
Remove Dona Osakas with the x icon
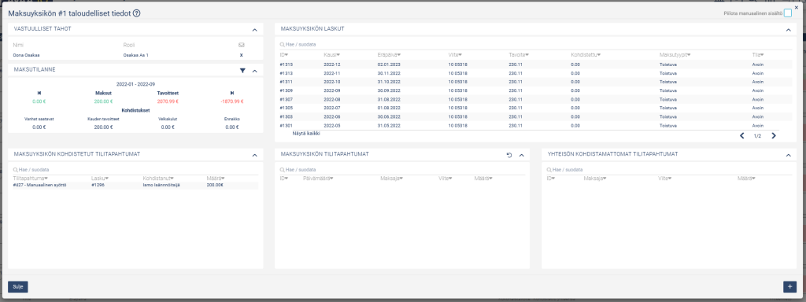242,55
